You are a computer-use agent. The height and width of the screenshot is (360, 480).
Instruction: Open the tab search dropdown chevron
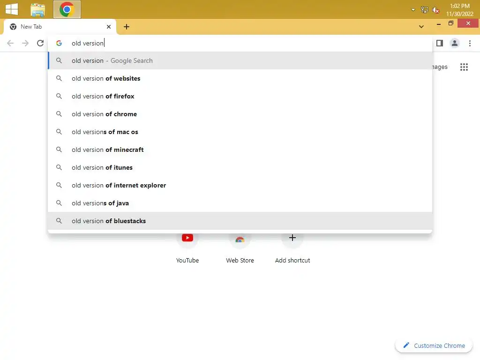tap(421, 27)
